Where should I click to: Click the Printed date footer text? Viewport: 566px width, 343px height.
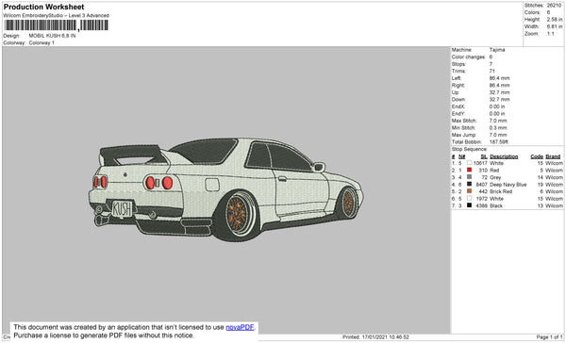point(375,336)
